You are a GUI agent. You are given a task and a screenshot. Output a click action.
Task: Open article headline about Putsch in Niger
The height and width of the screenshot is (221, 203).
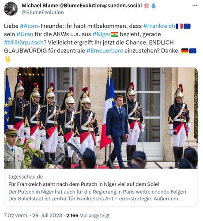point(84,184)
